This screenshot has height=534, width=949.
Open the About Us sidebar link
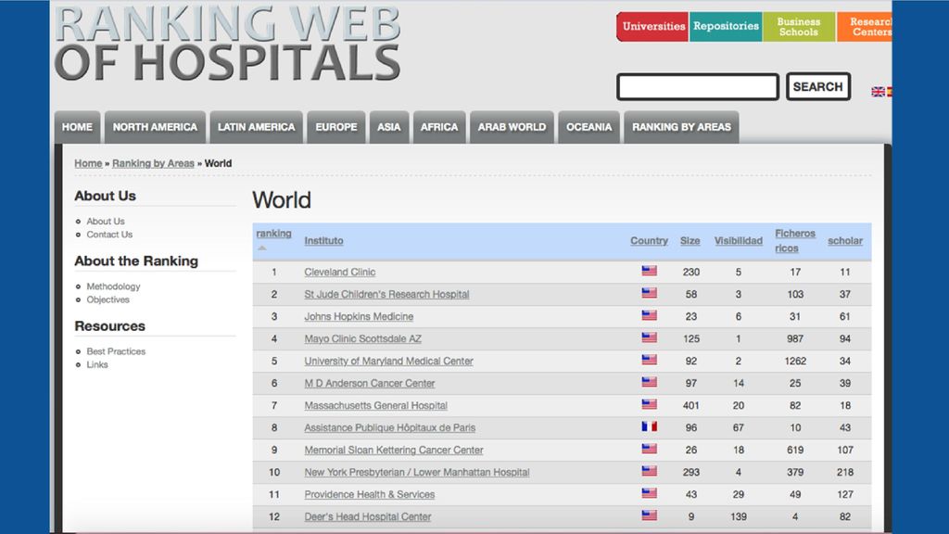pos(106,221)
